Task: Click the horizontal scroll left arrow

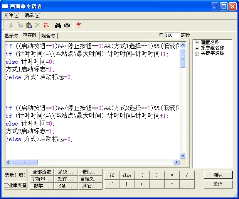Action: [x=8, y=162]
